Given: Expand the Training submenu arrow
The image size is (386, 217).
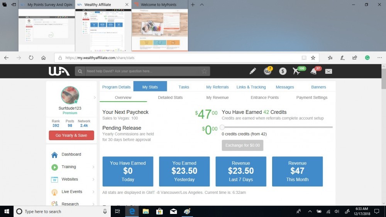Looking at the screenshot, I should (x=93, y=167).
